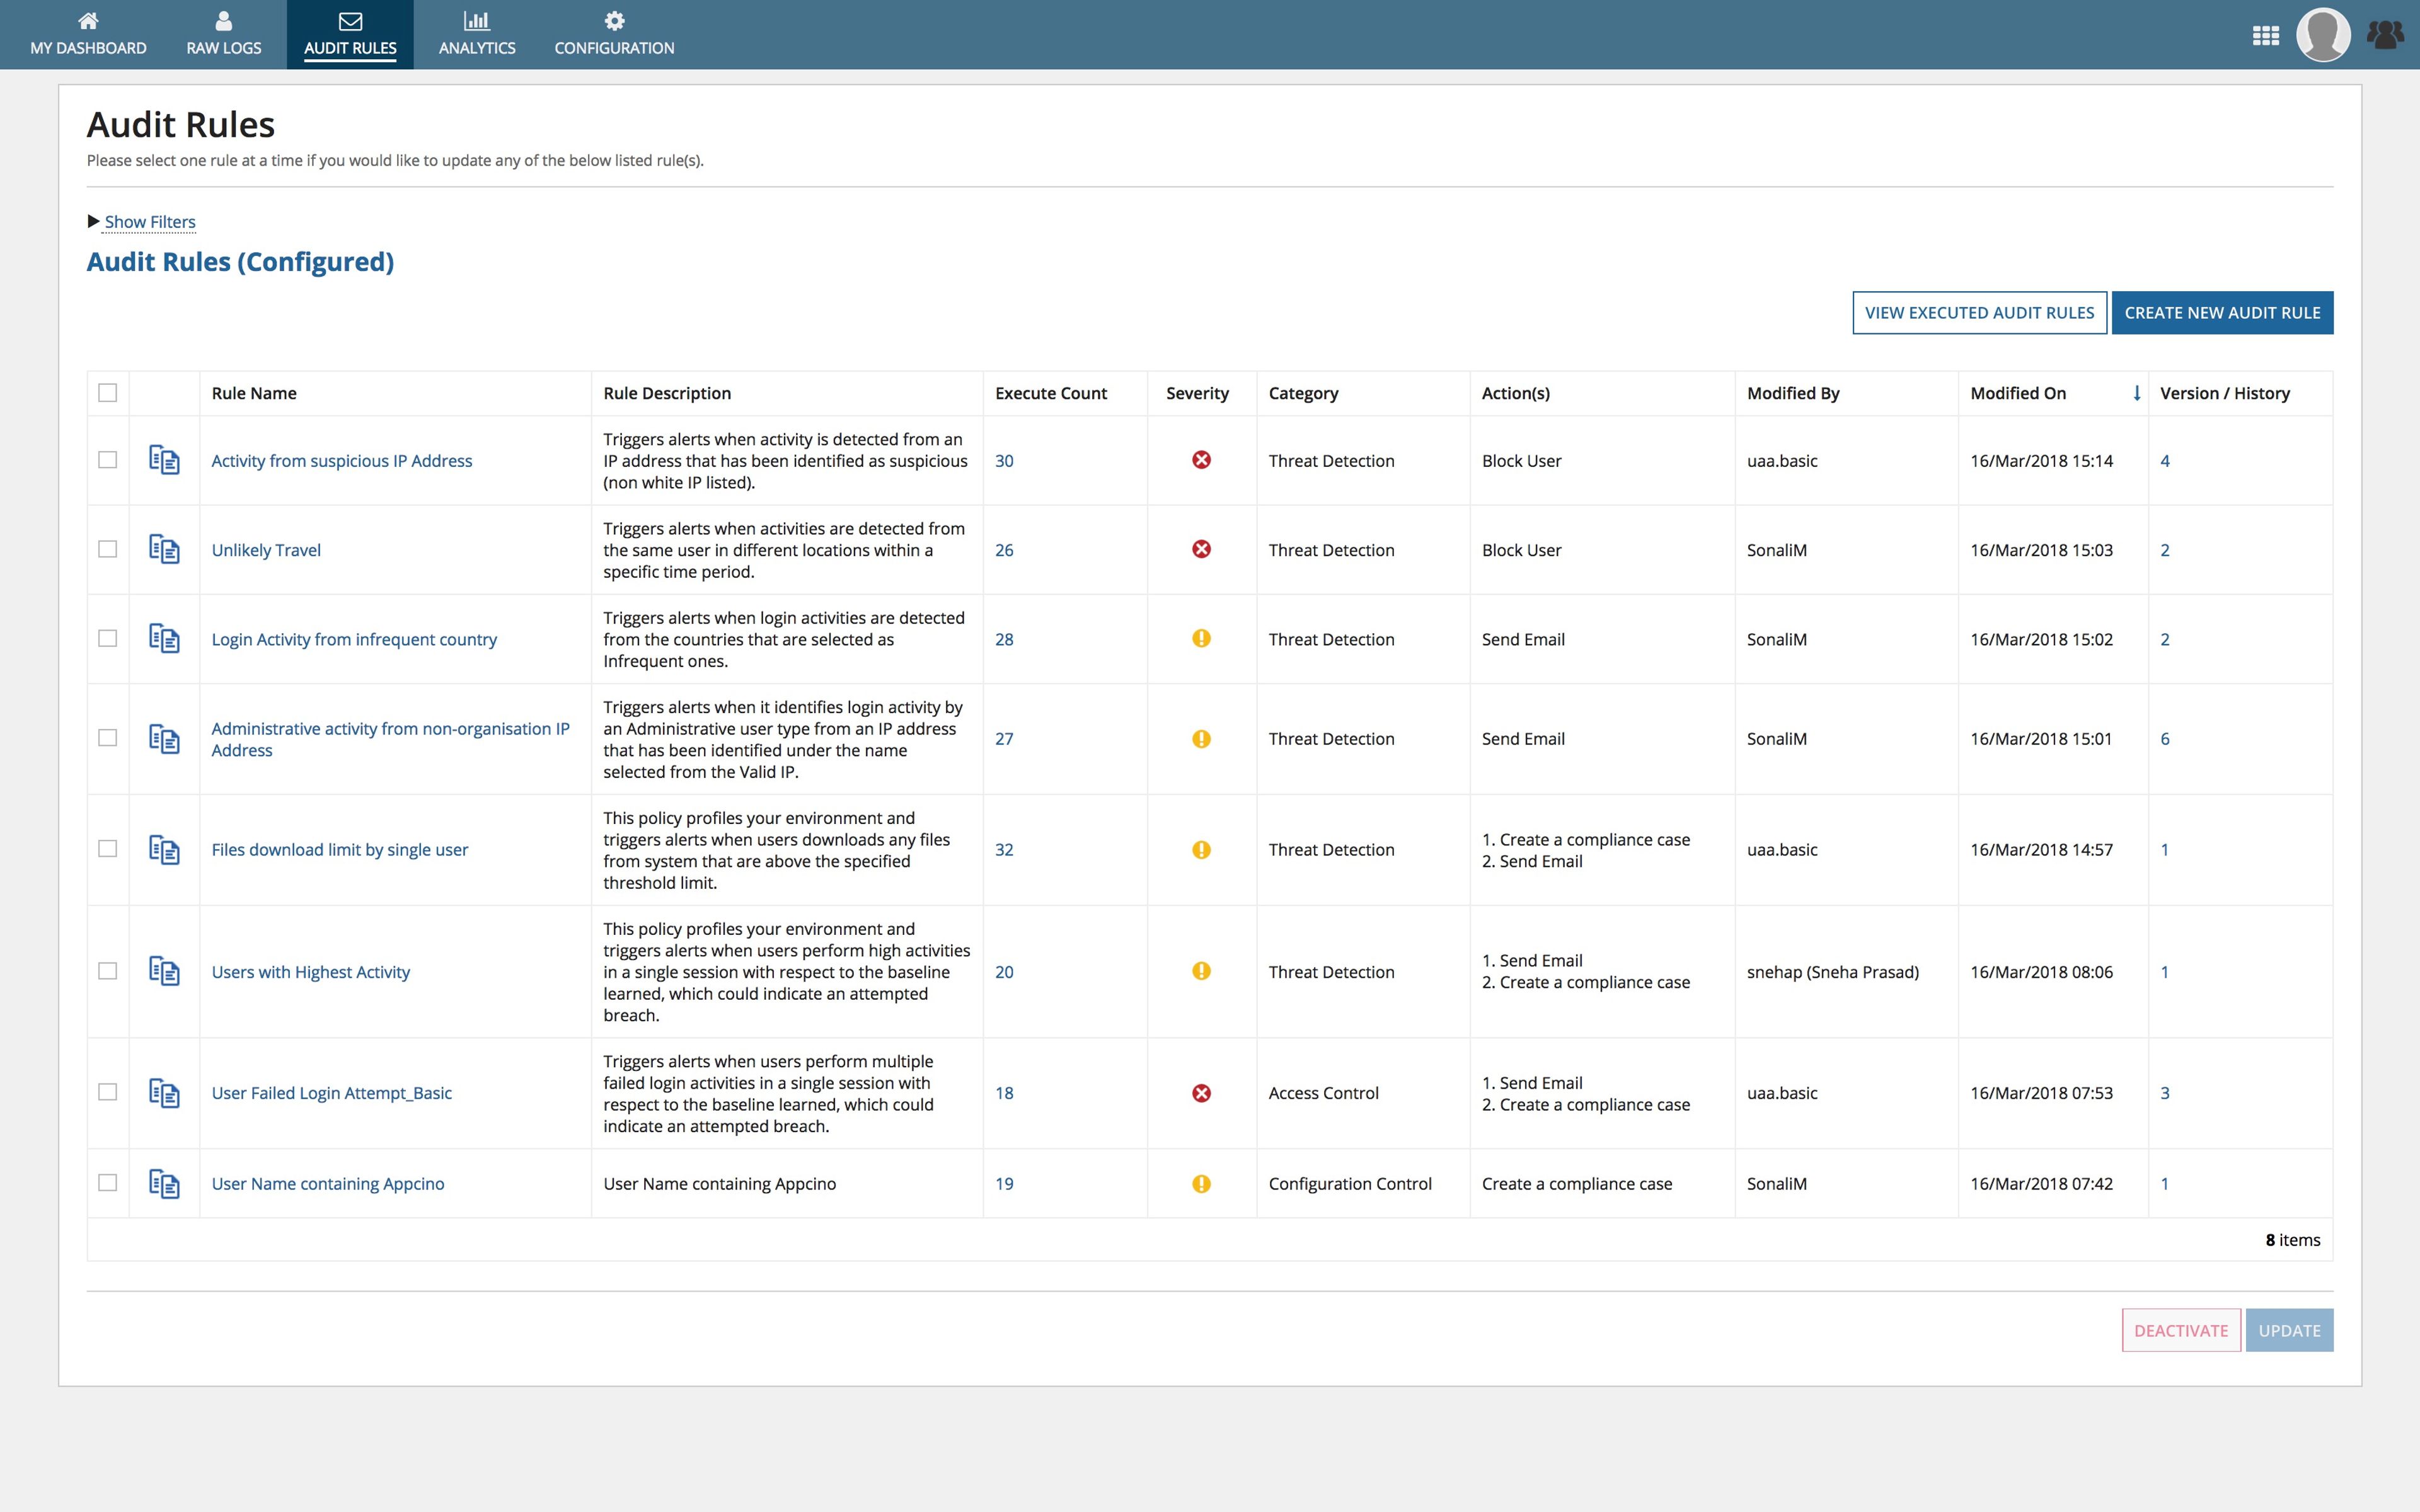Click copy icon for Administrative activity from non-organisation IP
This screenshot has height=1512, width=2420.
tap(164, 738)
